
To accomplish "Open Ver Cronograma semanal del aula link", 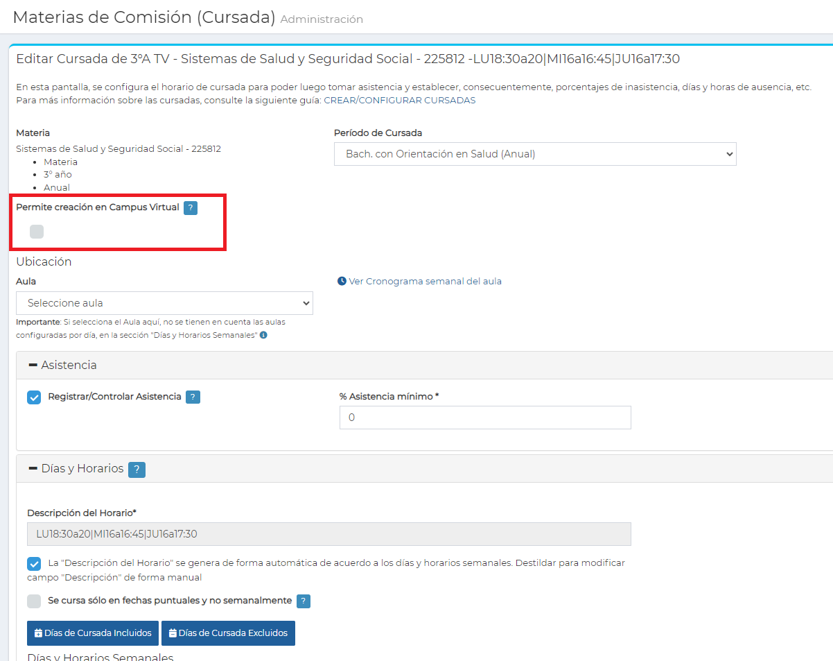I will [x=425, y=281].
